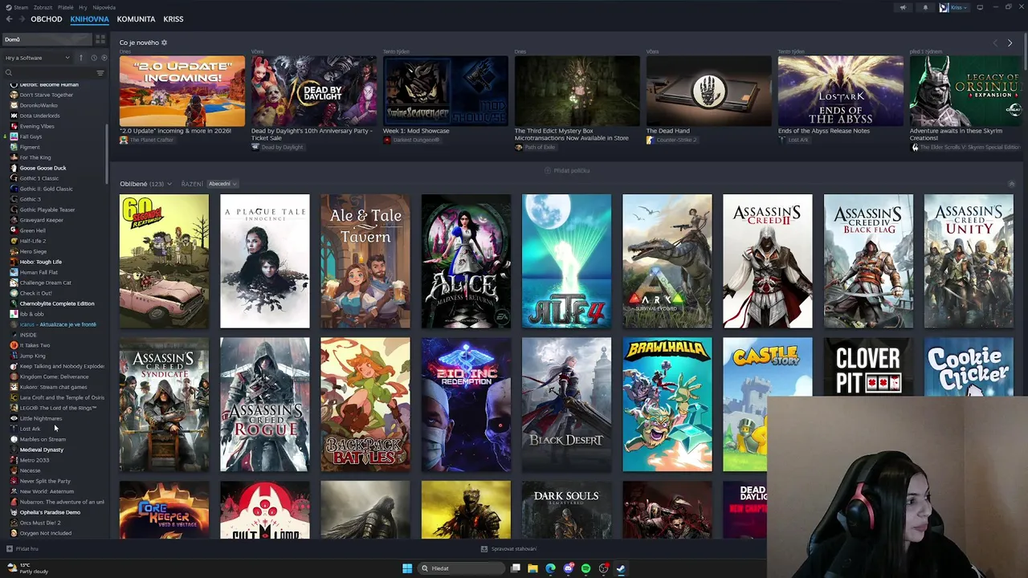Open the Kriss account dropdown

954,7
